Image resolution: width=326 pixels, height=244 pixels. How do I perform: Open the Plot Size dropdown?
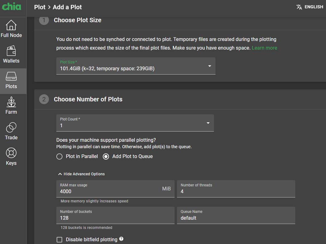click(136, 66)
